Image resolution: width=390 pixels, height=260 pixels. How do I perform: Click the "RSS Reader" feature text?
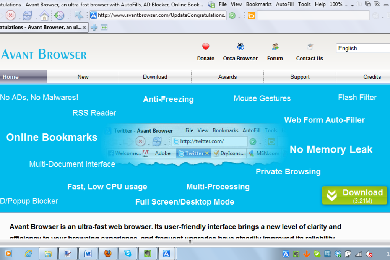click(94, 113)
